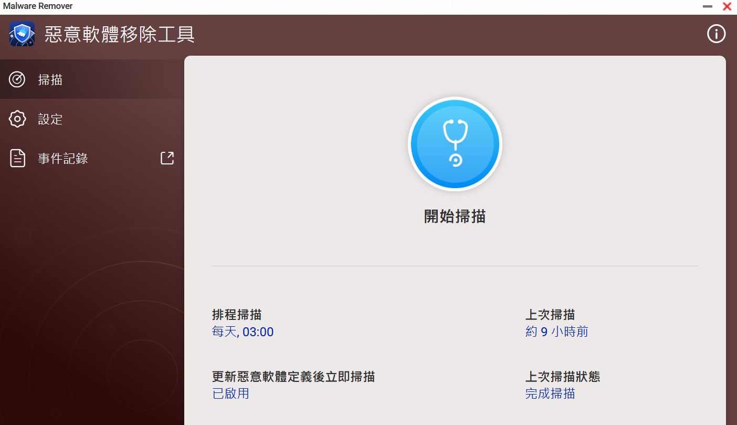Click the 已啟用 status link
Viewport: 737px width, 425px height.
[230, 393]
